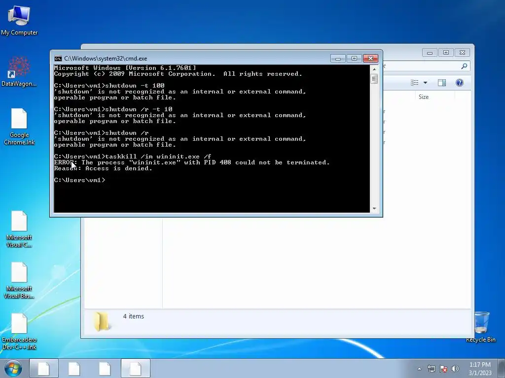Click the second blank taskbar item
The image size is (505, 378).
point(74,368)
